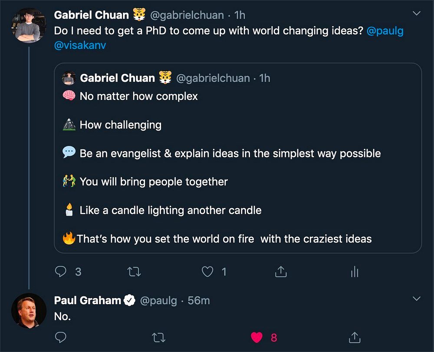434x352 pixels.
Task: View analytics for Gabriel Chuan's tweet
Action: 355,272
